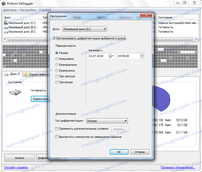Open the Действие menu
This screenshot has width=202, height=172.
click(x=10, y=10)
